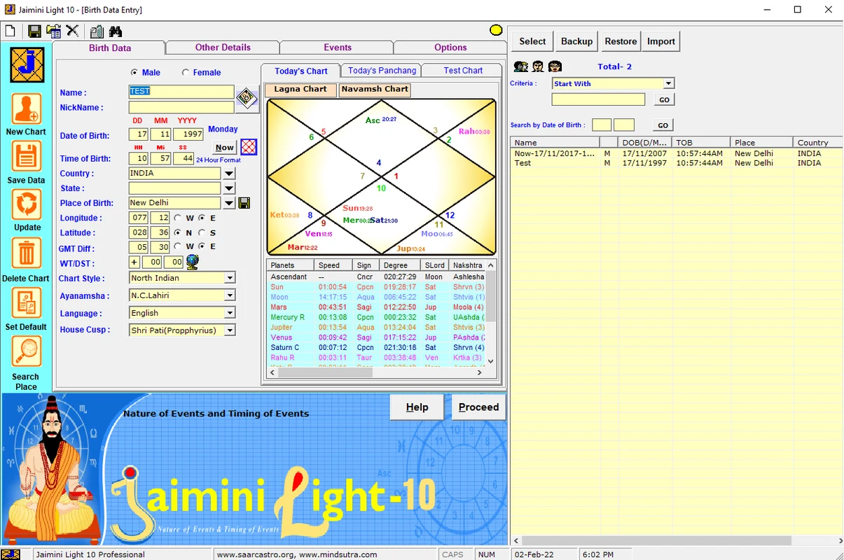Screen dimensions: 844x560
Task: Switch to the Other Details tab
Action: [x=223, y=48]
